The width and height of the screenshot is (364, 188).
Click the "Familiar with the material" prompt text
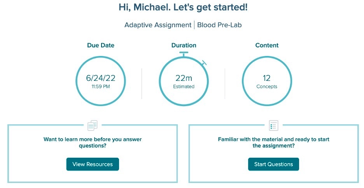click(273, 142)
